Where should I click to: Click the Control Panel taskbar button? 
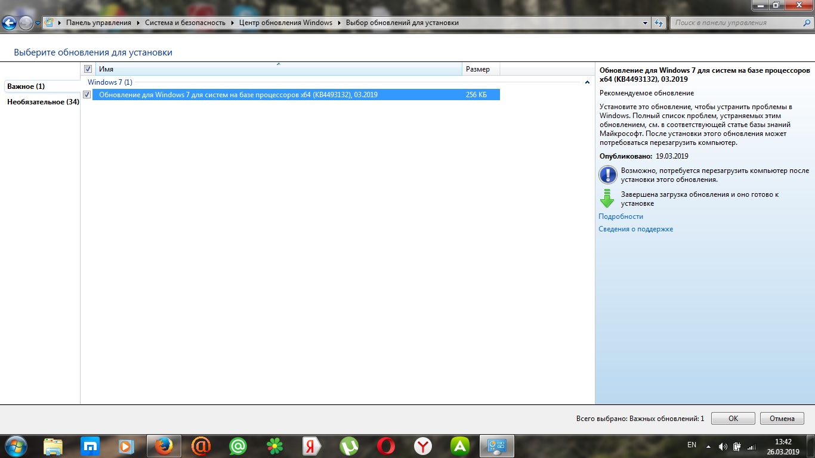497,446
